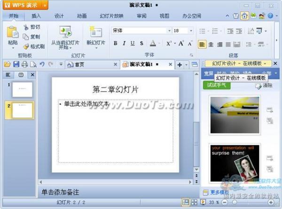
Task: Switch to the 设计 ribbon tab
Action: 59,16
